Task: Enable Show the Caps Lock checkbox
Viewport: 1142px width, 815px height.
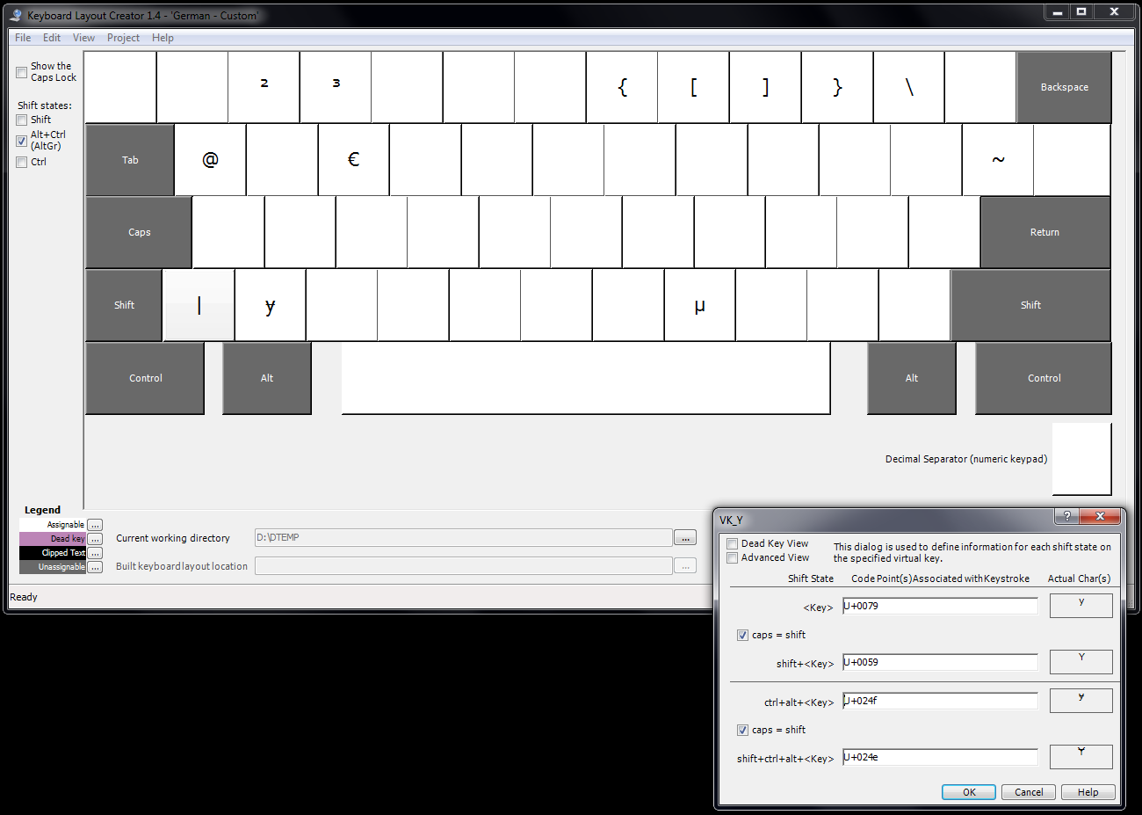Action: 22,72
